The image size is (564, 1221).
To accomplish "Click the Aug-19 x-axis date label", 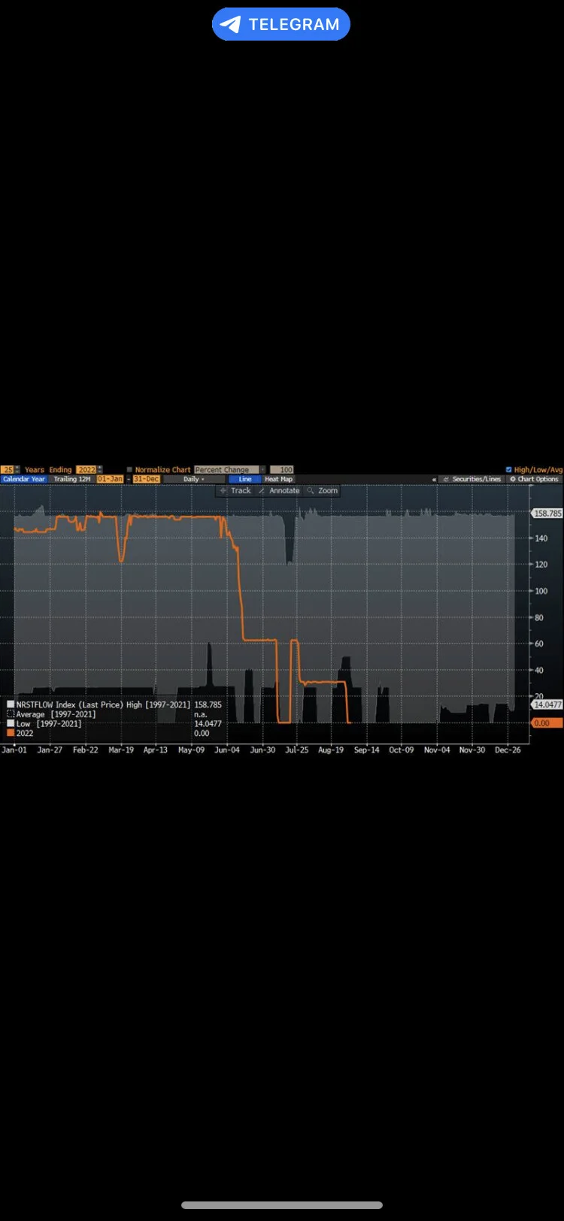I will 331,750.
